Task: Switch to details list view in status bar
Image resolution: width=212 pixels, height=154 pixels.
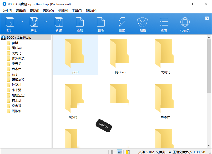Action: (113, 152)
